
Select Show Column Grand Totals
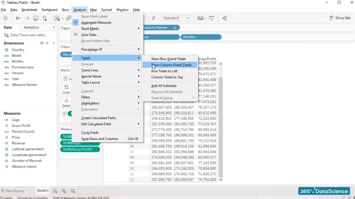(171, 65)
